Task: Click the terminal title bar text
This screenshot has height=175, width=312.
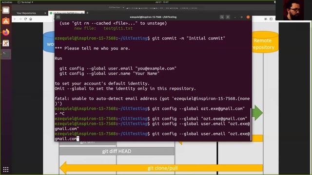Action: coord(153,17)
